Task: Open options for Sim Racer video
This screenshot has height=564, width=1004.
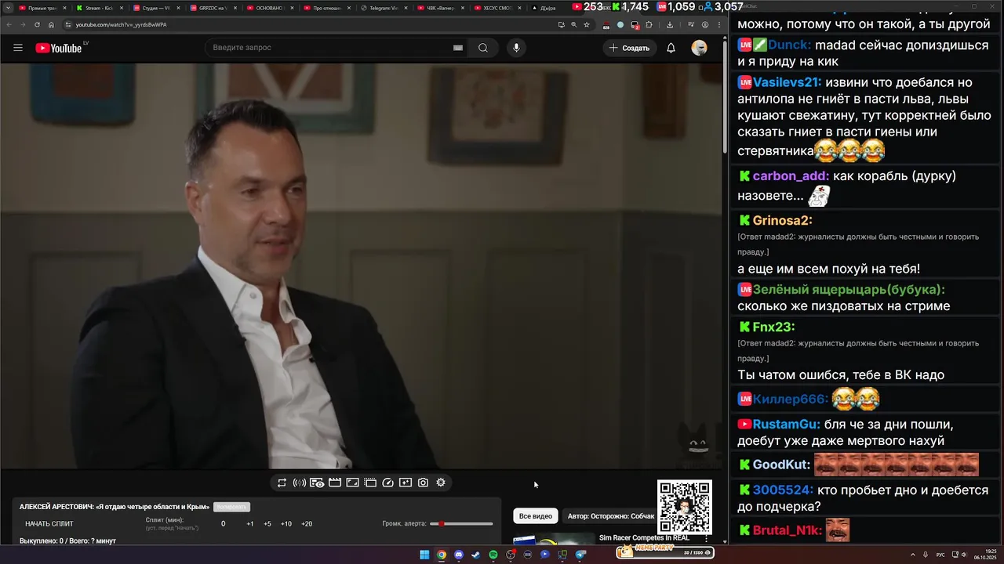Action: coord(706,539)
